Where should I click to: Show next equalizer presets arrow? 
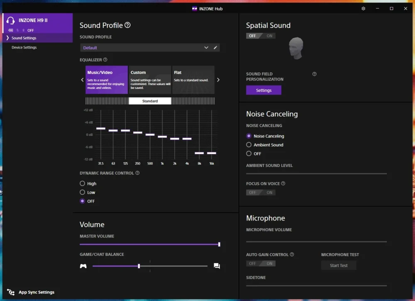(x=218, y=80)
